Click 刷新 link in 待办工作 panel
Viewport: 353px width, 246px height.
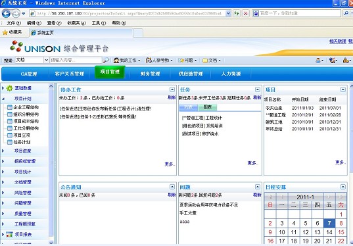(x=172, y=97)
